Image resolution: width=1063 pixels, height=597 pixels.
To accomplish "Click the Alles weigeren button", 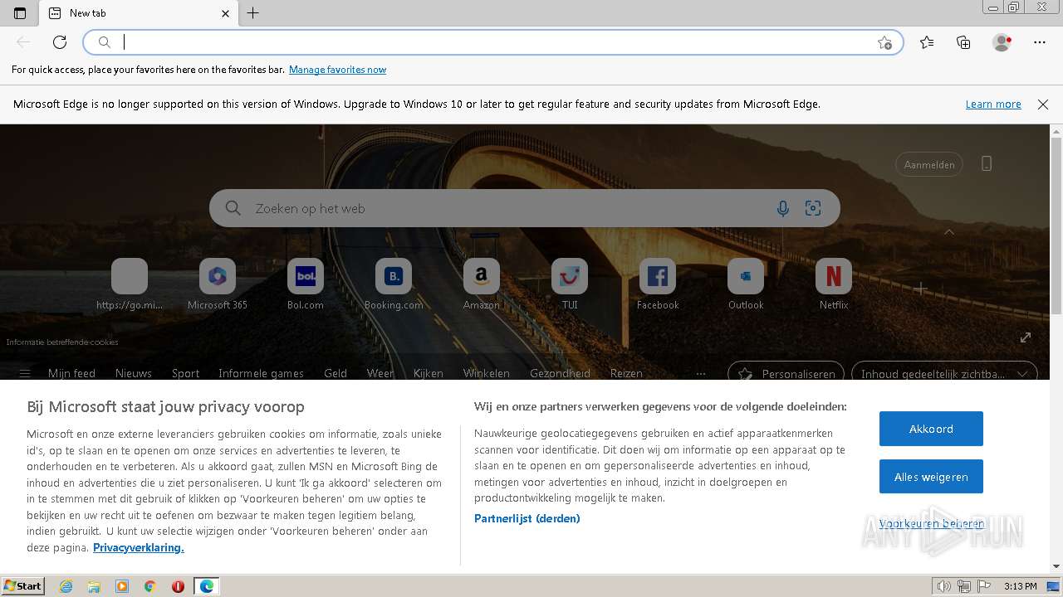I will click(x=931, y=477).
